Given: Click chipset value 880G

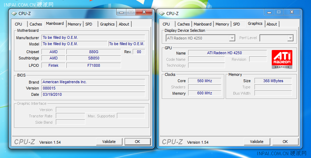Looking at the screenshot, I should click(x=94, y=52).
